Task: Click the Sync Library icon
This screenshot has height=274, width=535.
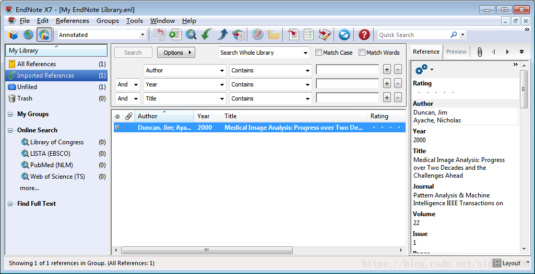Action: (344, 35)
